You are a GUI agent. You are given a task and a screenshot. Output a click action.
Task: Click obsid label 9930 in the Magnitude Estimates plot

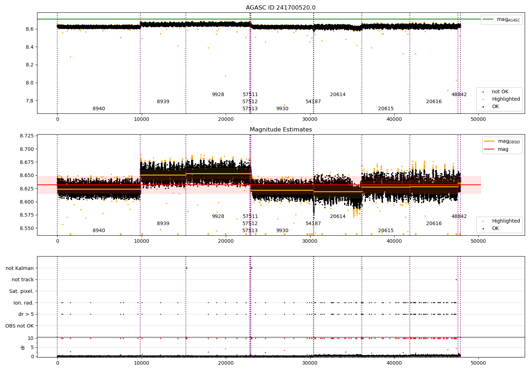click(x=282, y=231)
